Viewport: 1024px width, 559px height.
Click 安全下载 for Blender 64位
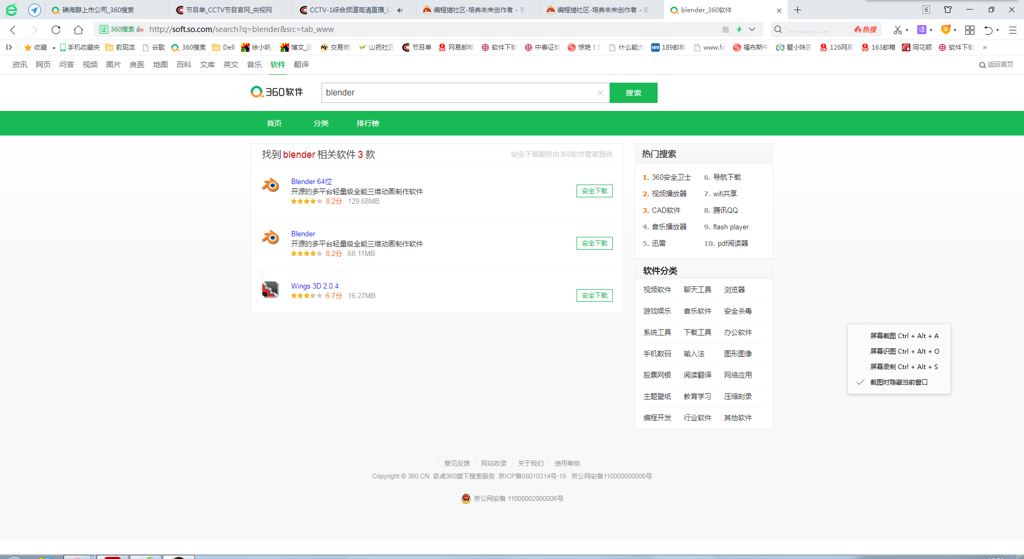point(595,191)
